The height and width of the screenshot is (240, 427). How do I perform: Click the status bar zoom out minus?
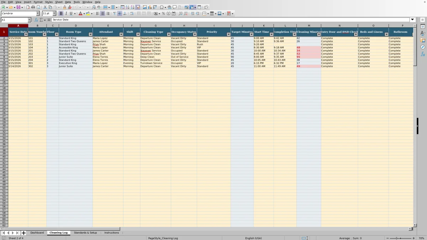click(x=388, y=238)
